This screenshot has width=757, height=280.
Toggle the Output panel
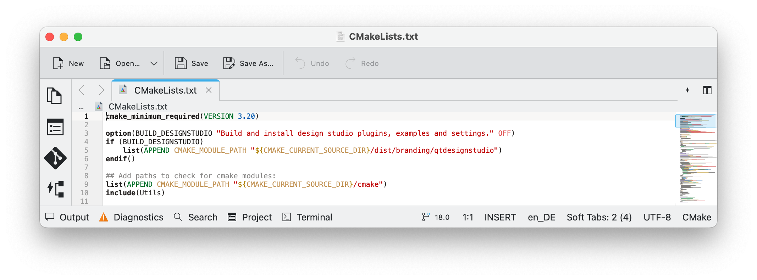[67, 217]
